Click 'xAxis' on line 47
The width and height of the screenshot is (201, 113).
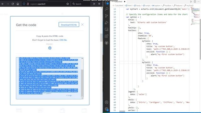(x=131, y=100)
